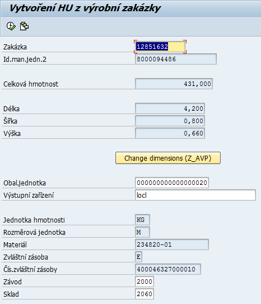Click the Materiál field 234820-01
Screen dimensions: 261x304
pyautogui.click(x=172, y=244)
